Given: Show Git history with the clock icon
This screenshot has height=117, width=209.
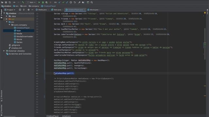Looking at the screenshot, I should 71,2.
